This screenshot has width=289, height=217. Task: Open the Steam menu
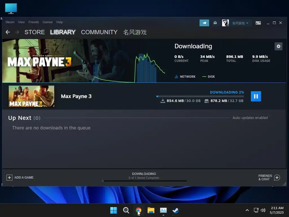10,22
